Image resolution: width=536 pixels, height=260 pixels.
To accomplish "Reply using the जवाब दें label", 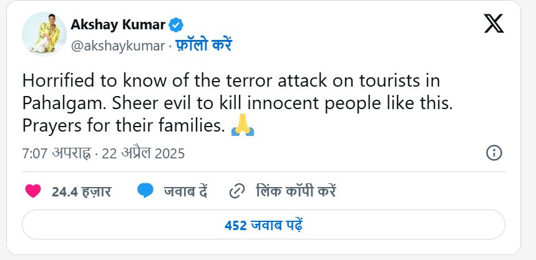I will [185, 191].
